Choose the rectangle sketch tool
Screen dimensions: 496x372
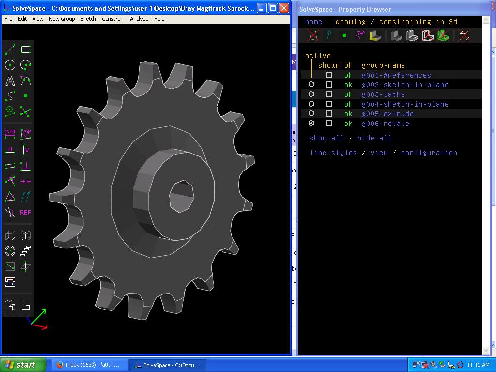(26, 49)
